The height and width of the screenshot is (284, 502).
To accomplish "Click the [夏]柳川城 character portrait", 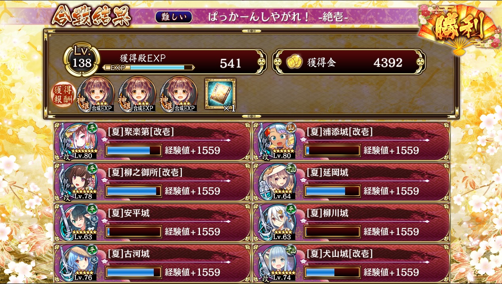I will pyautogui.click(x=277, y=222).
